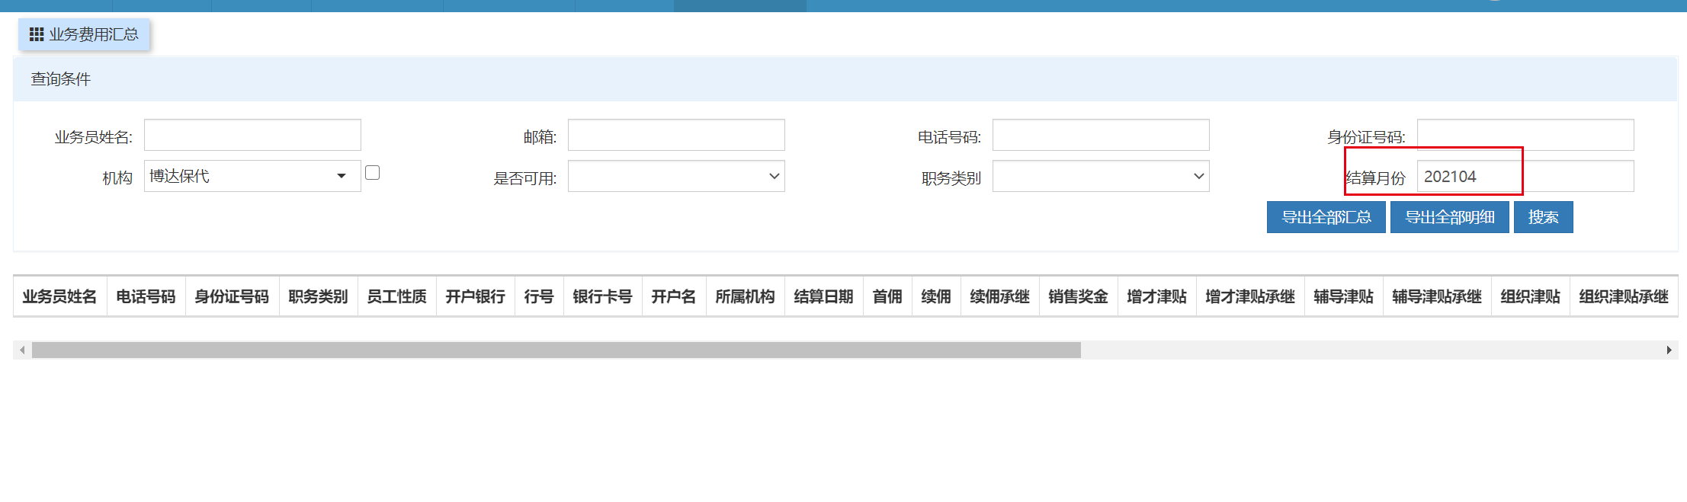This screenshot has width=1687, height=502.
Task: Click the 开户银行 column header
Action: click(476, 296)
